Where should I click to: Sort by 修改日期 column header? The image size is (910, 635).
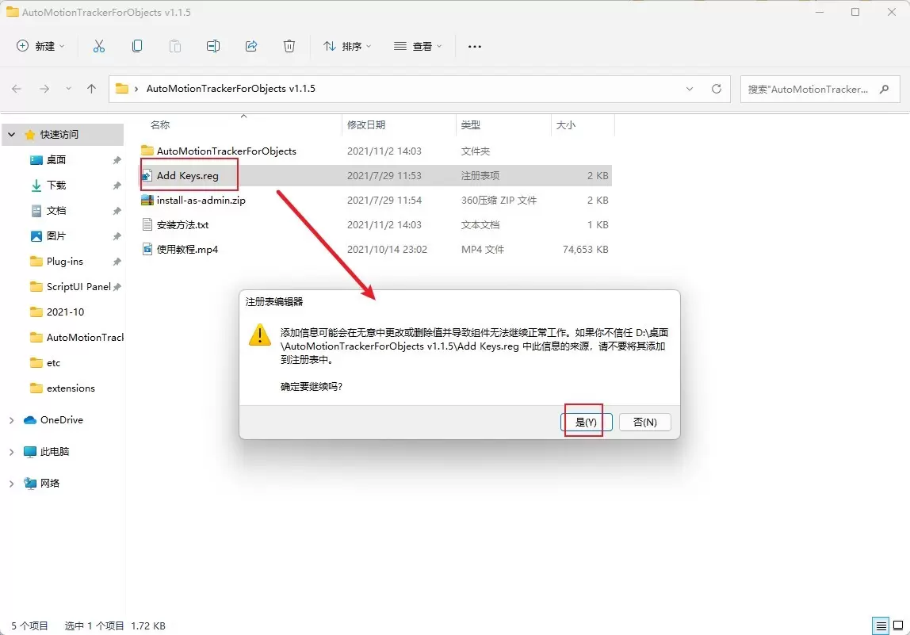point(366,124)
